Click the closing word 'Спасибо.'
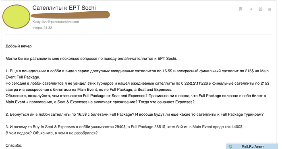Image resolution: width=282 pixels, height=149 pixels. click(x=14, y=145)
